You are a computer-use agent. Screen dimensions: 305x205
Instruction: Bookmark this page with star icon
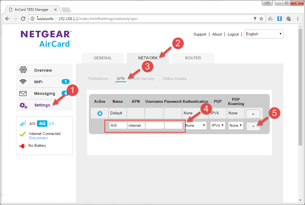coord(261,19)
